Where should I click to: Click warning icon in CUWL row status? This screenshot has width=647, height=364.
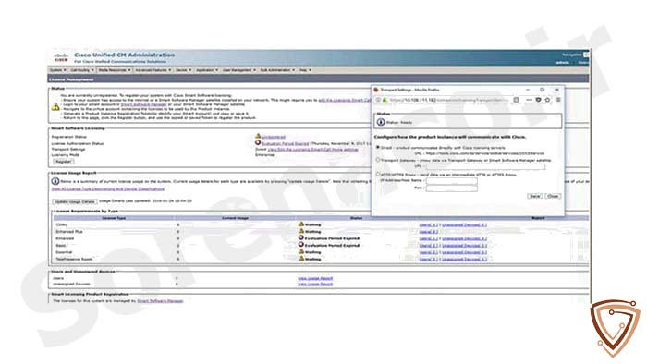pyautogui.click(x=301, y=224)
